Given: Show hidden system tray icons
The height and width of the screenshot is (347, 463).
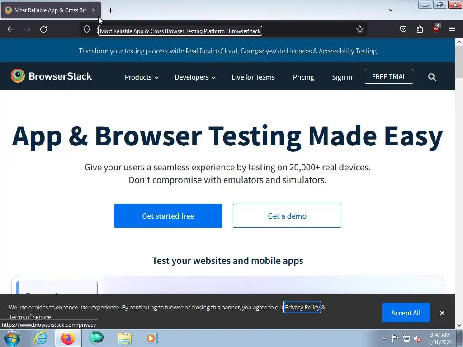Looking at the screenshot, I should point(384,338).
